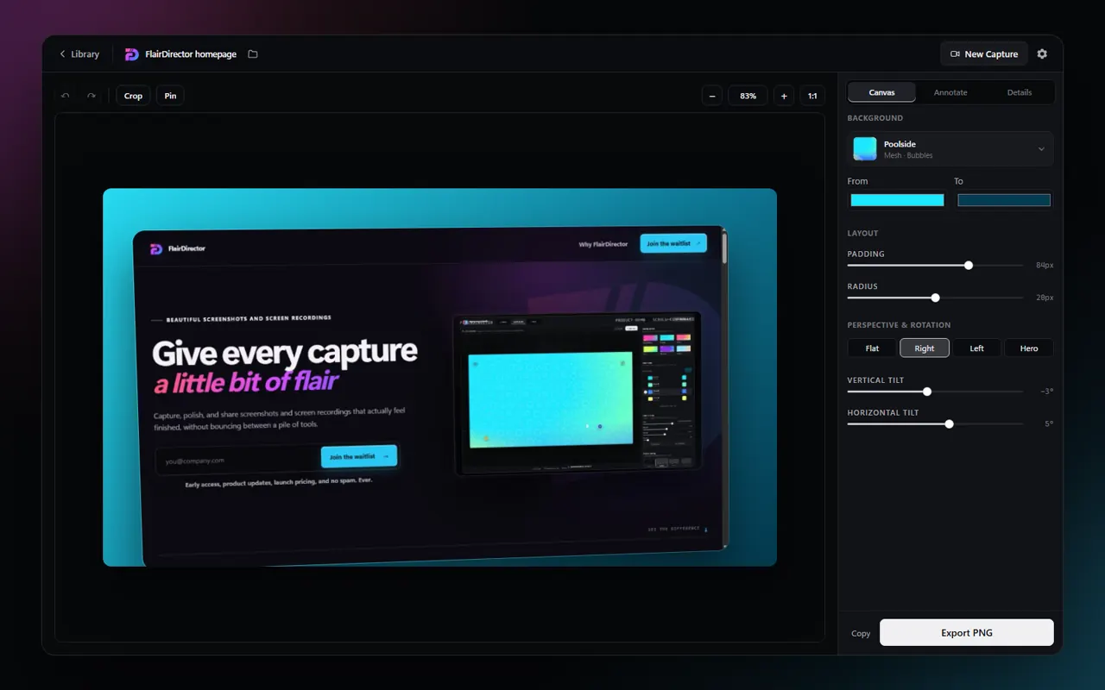Click the camera icon in New Capture
The width and height of the screenshot is (1105, 690).
pyautogui.click(x=955, y=54)
